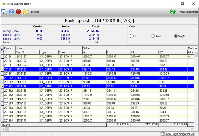Click the Account Allocation title bar logo icon
Viewport: 199px width, 136px height.
4,4
